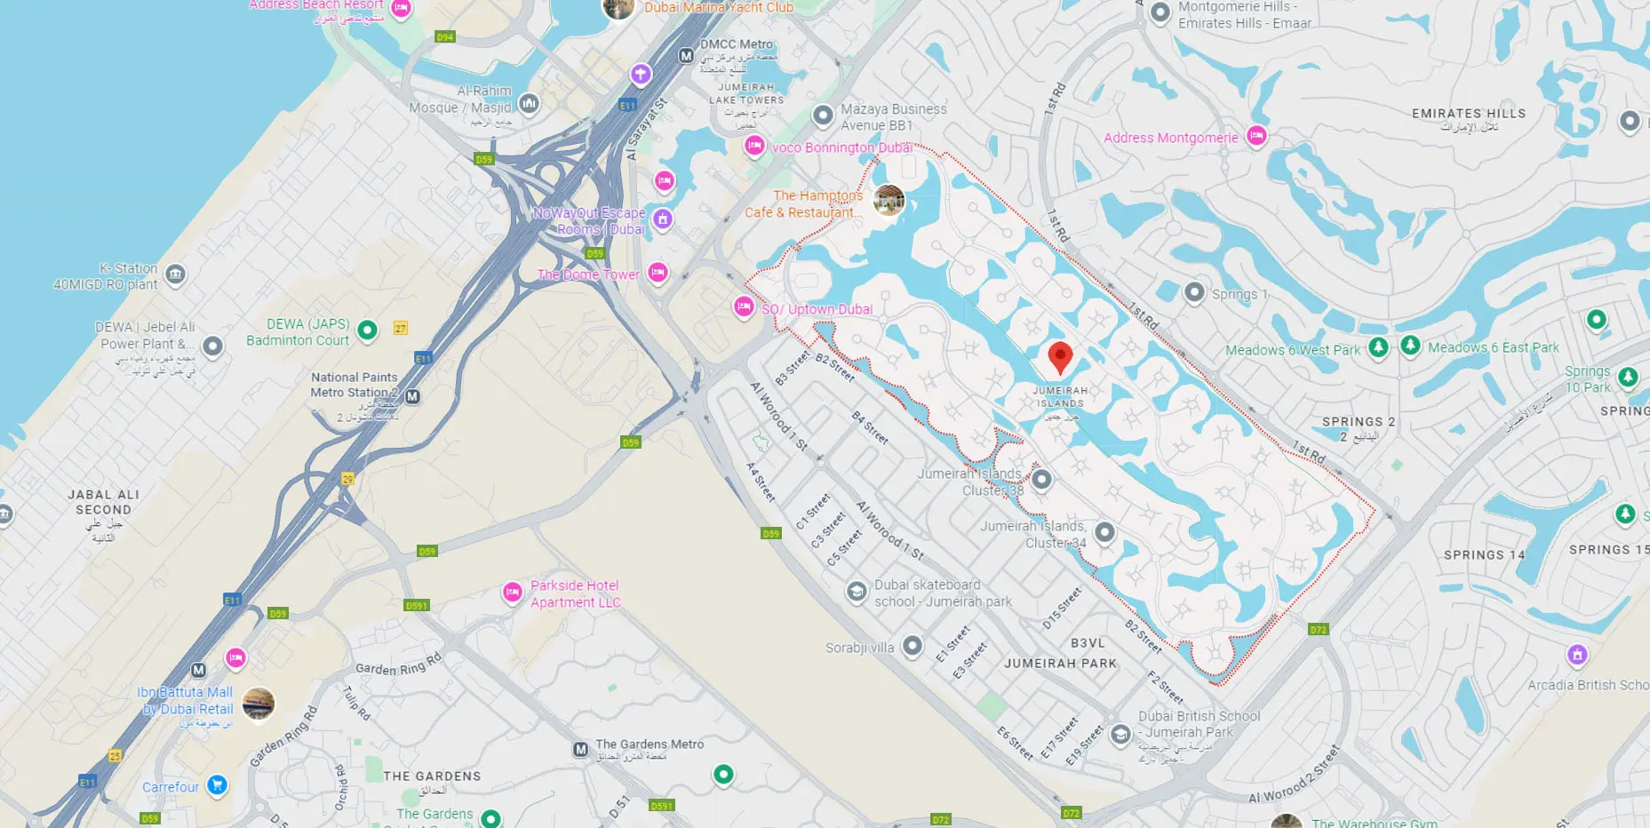Open The Hamptons Cafe photo thumbnail

889,200
